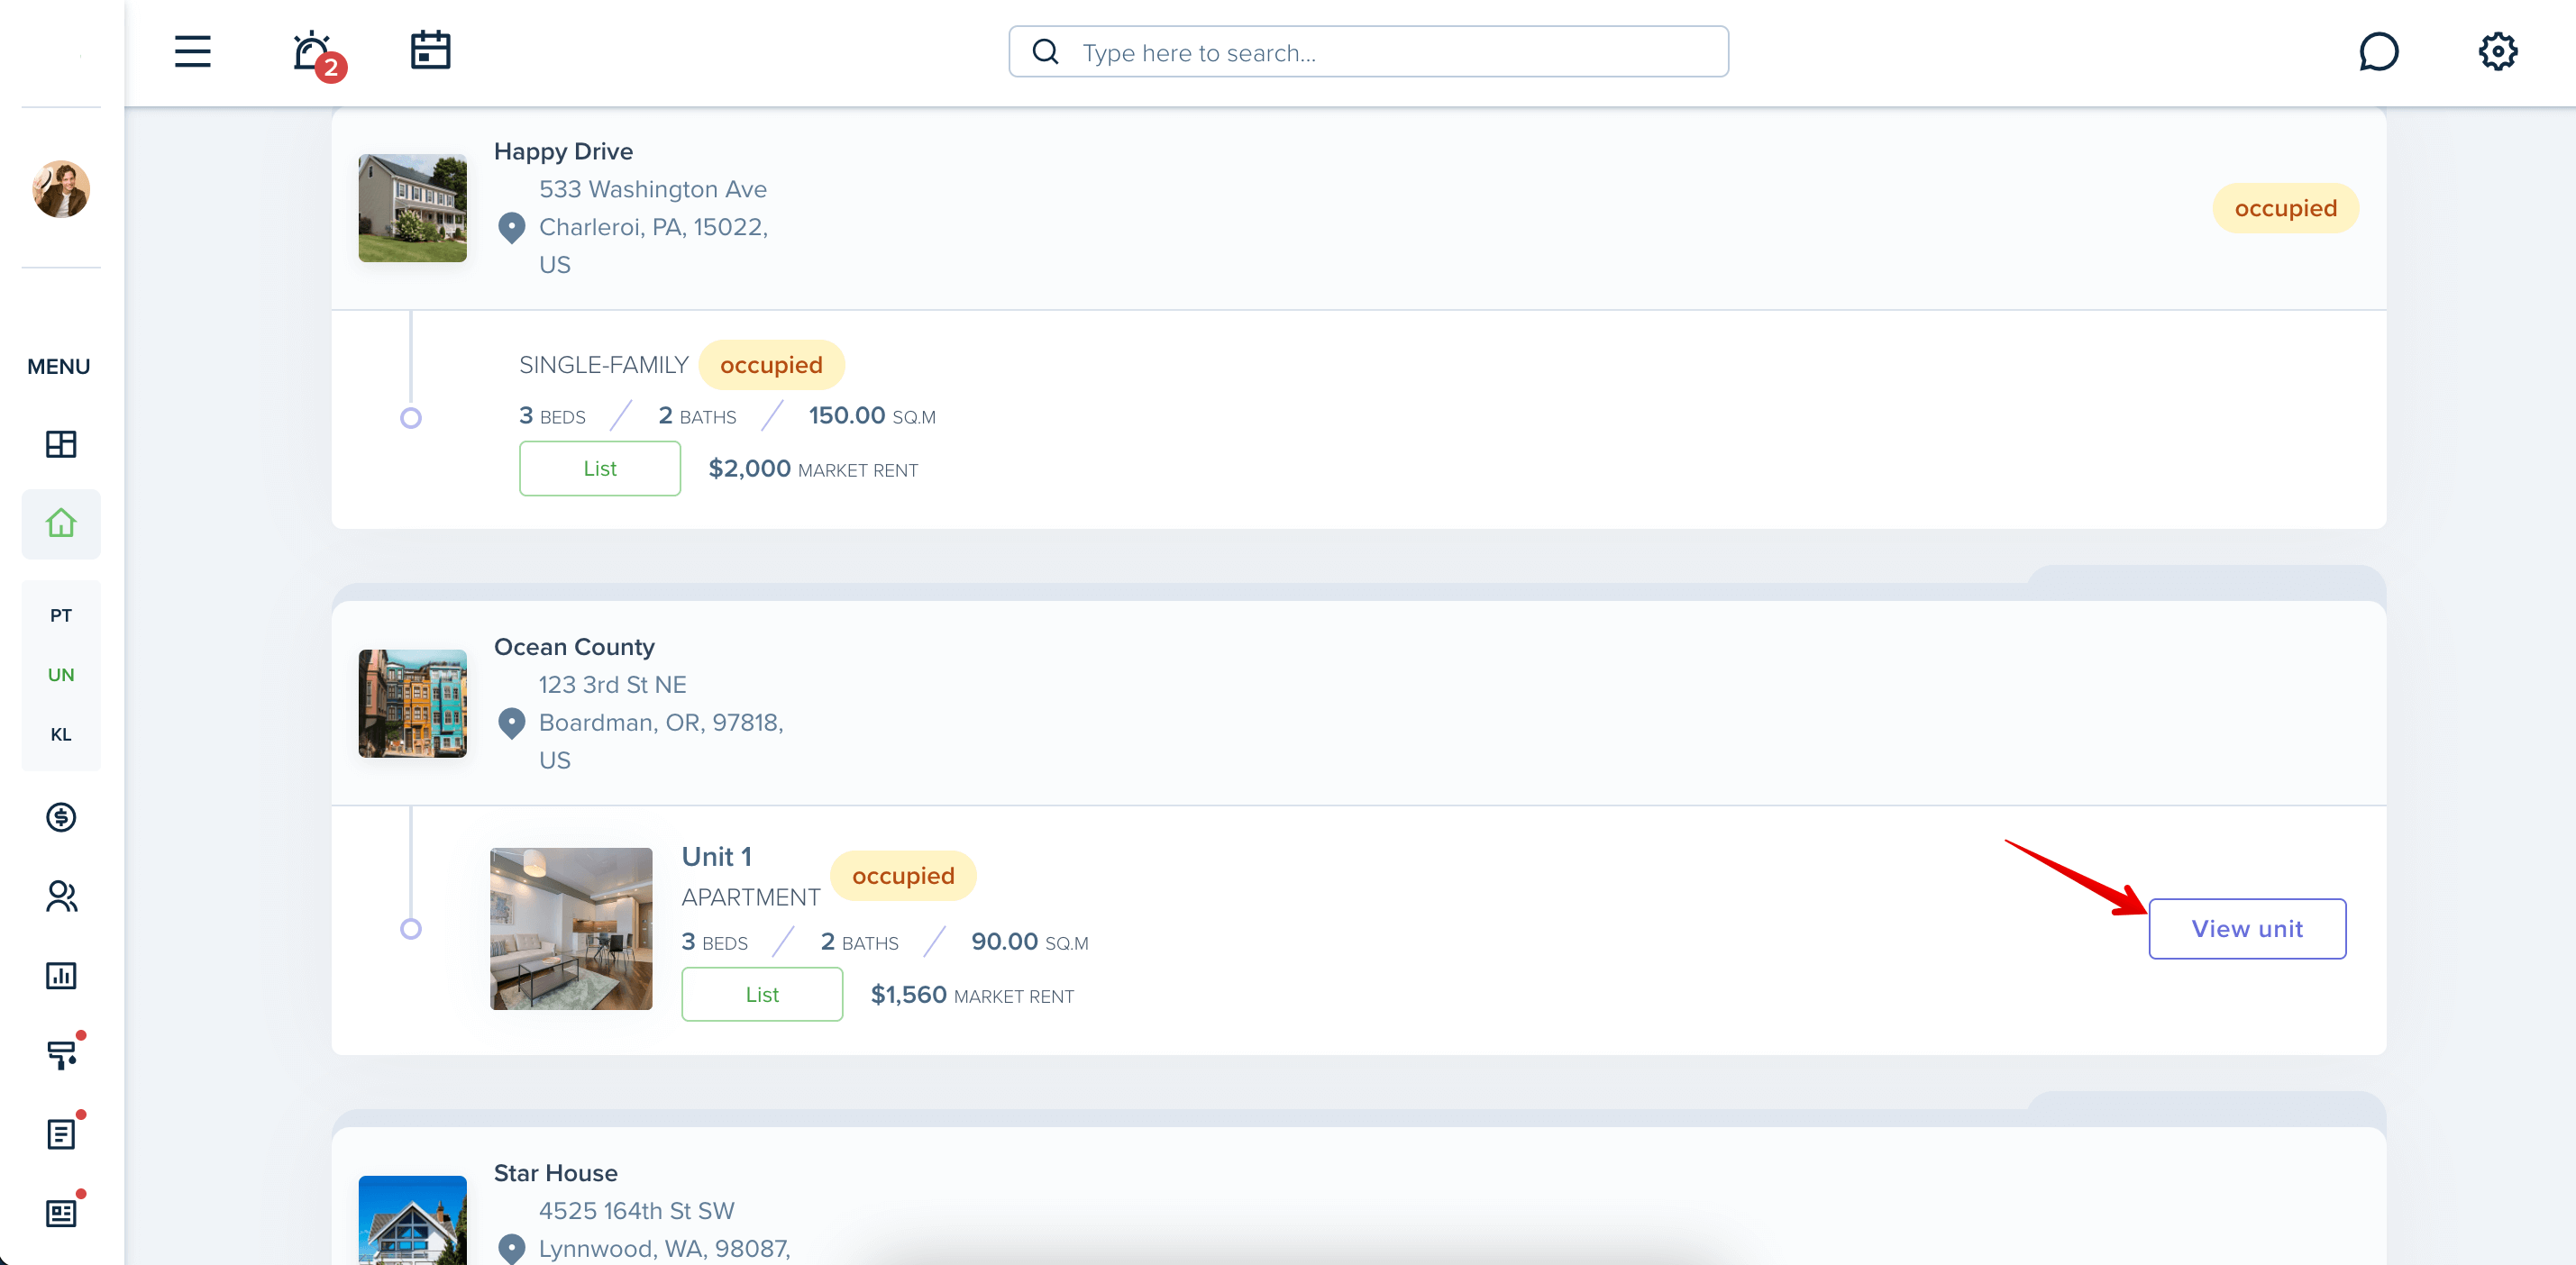Image resolution: width=2576 pixels, height=1265 pixels.
Task: Select PT submenu item in sidebar
Action: 61,615
